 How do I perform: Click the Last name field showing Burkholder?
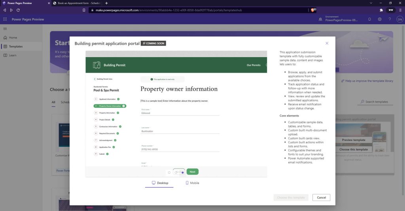(180, 131)
